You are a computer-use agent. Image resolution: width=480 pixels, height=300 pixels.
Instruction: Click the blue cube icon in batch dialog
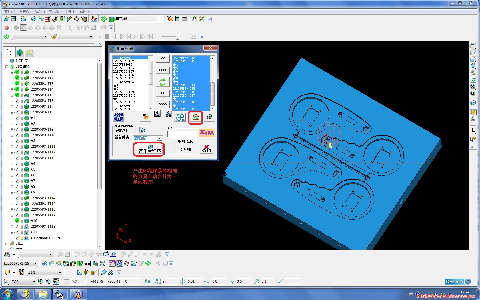click(x=209, y=117)
